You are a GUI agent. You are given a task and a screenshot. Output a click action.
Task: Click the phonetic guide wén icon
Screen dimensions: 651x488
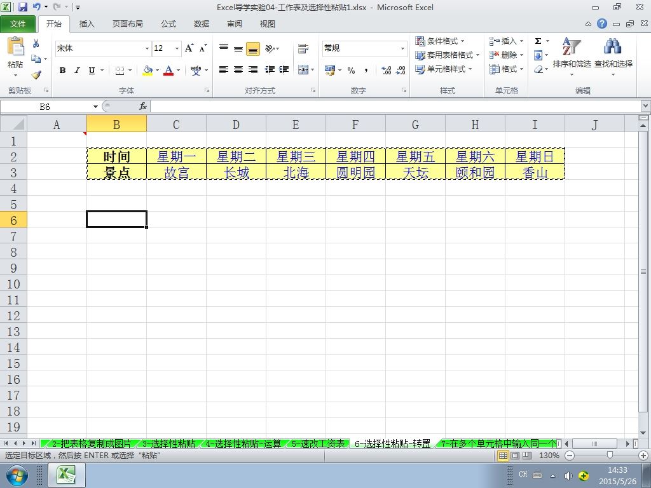(x=196, y=70)
